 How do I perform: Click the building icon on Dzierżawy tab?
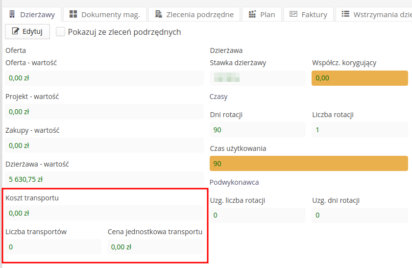pos(13,14)
